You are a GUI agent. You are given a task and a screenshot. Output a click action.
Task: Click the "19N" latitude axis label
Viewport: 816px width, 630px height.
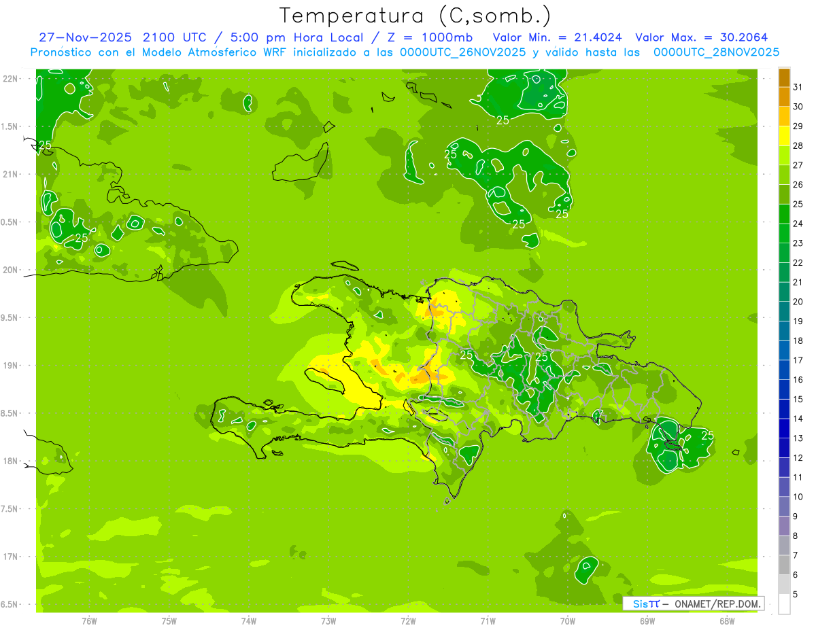point(10,366)
